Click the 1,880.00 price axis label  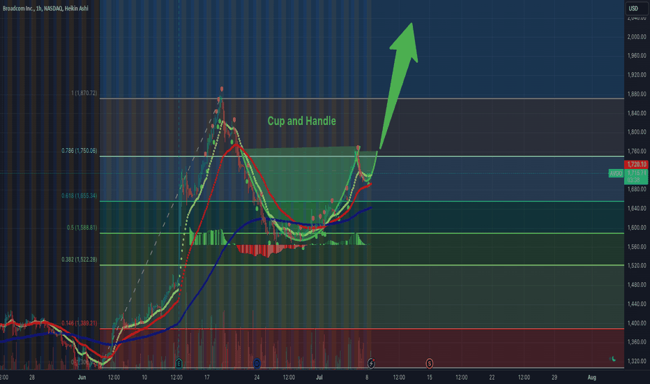coord(637,94)
